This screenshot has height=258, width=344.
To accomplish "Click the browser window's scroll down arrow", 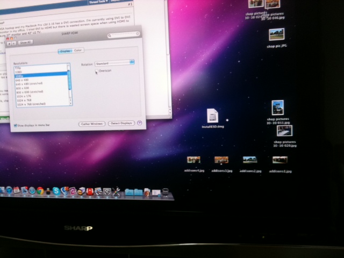I will click(x=170, y=113).
